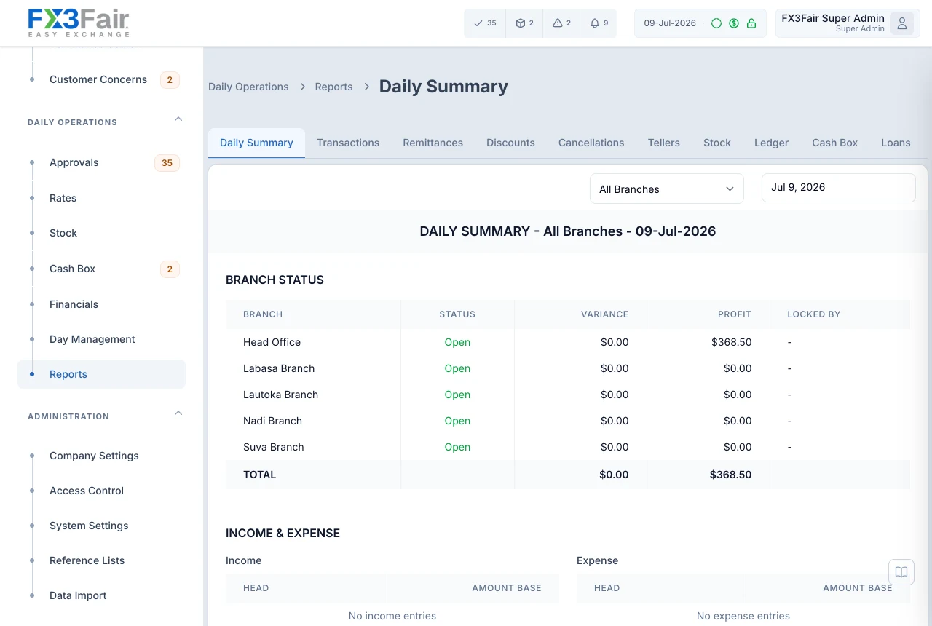This screenshot has width=932, height=626.
Task: Click the green open padlock icon
Action: [751, 23]
